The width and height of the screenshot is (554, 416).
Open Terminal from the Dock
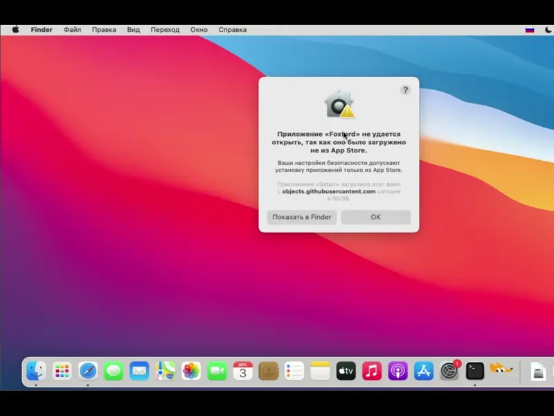tap(475, 371)
